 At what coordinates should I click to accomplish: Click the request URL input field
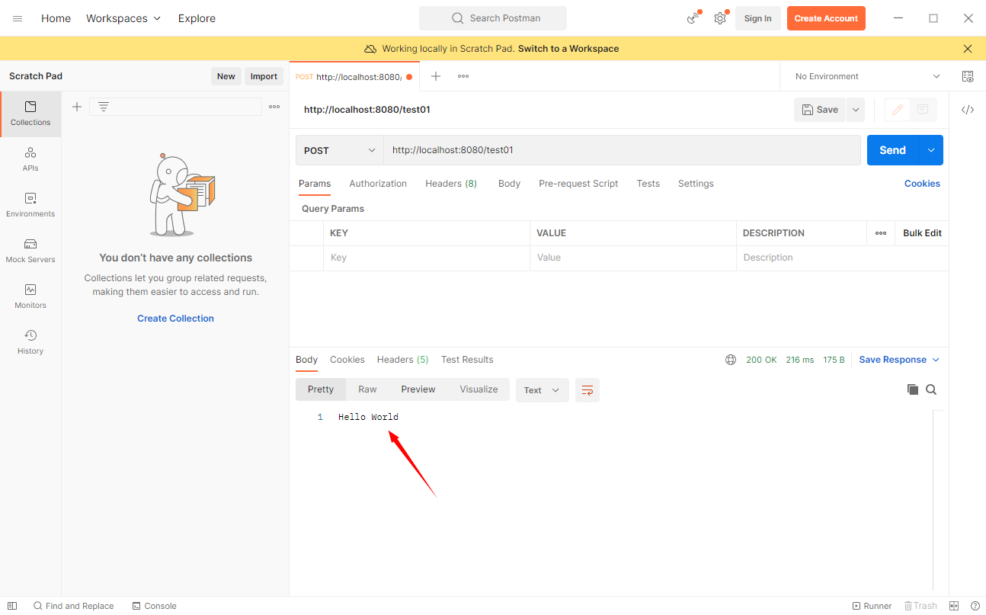point(622,150)
